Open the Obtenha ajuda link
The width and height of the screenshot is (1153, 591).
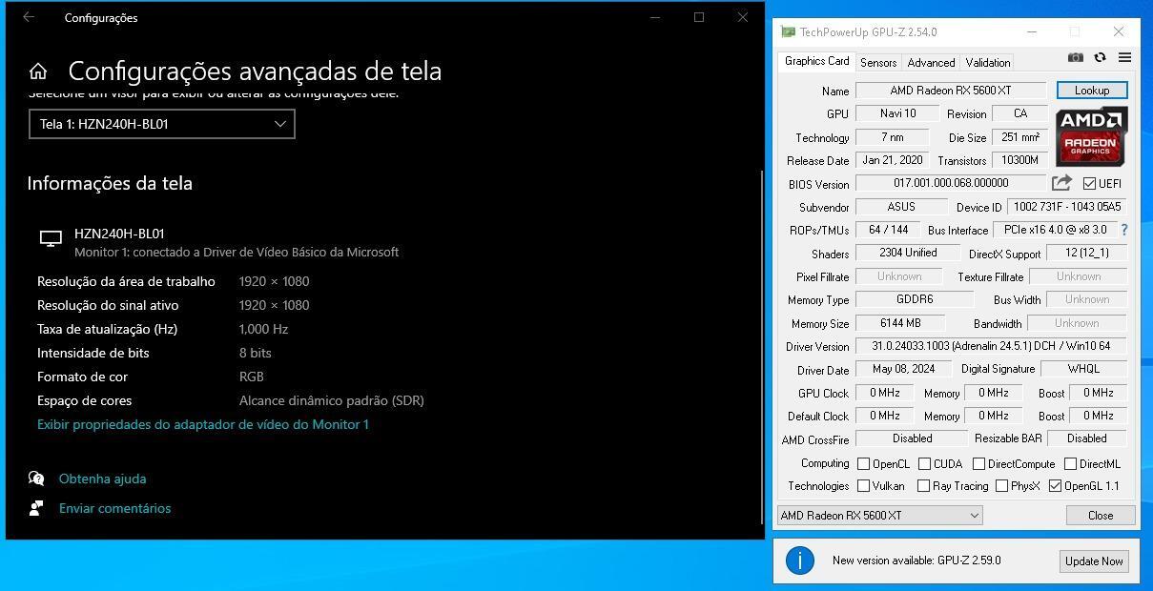102,479
